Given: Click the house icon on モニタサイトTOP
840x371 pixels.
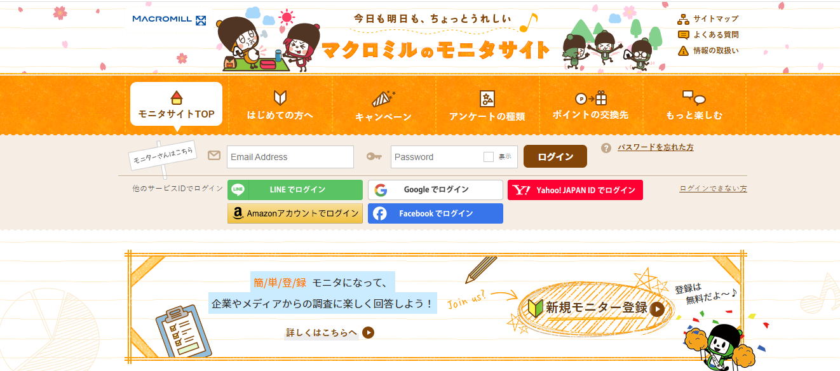Looking at the screenshot, I should point(176,97).
